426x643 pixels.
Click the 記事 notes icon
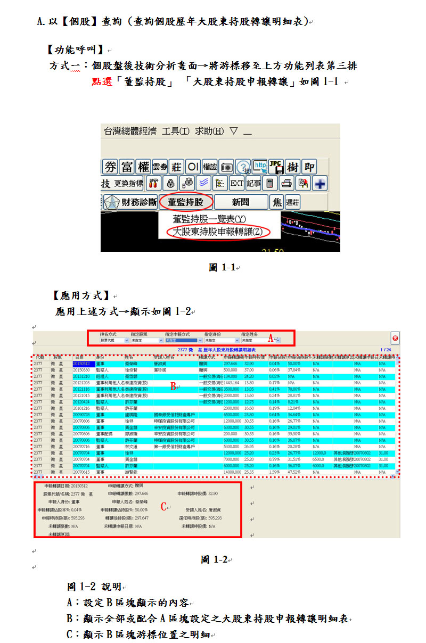(x=253, y=184)
